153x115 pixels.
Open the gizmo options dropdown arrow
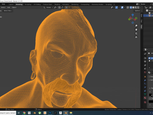pyautogui.click(x=119, y=7)
